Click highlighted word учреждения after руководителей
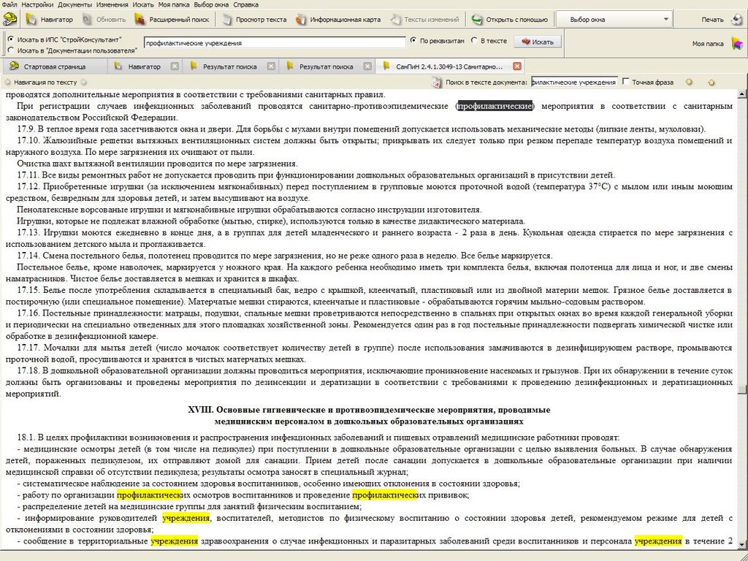Screen dimensions: 748x561 click(x=186, y=518)
